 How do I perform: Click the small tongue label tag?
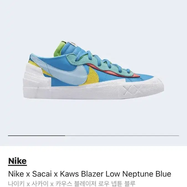pos(72,43)
